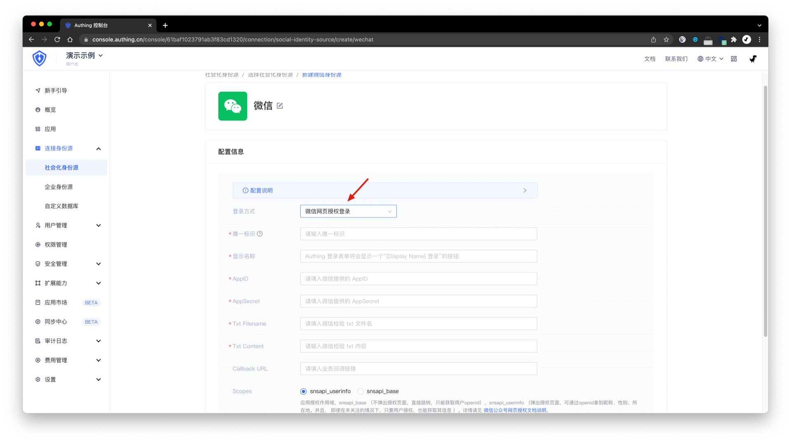Collapse the 连接身份源 section chevron
The image size is (791, 443).
coord(98,148)
